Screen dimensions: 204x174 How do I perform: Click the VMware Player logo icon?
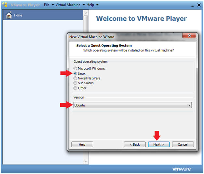click(5, 5)
